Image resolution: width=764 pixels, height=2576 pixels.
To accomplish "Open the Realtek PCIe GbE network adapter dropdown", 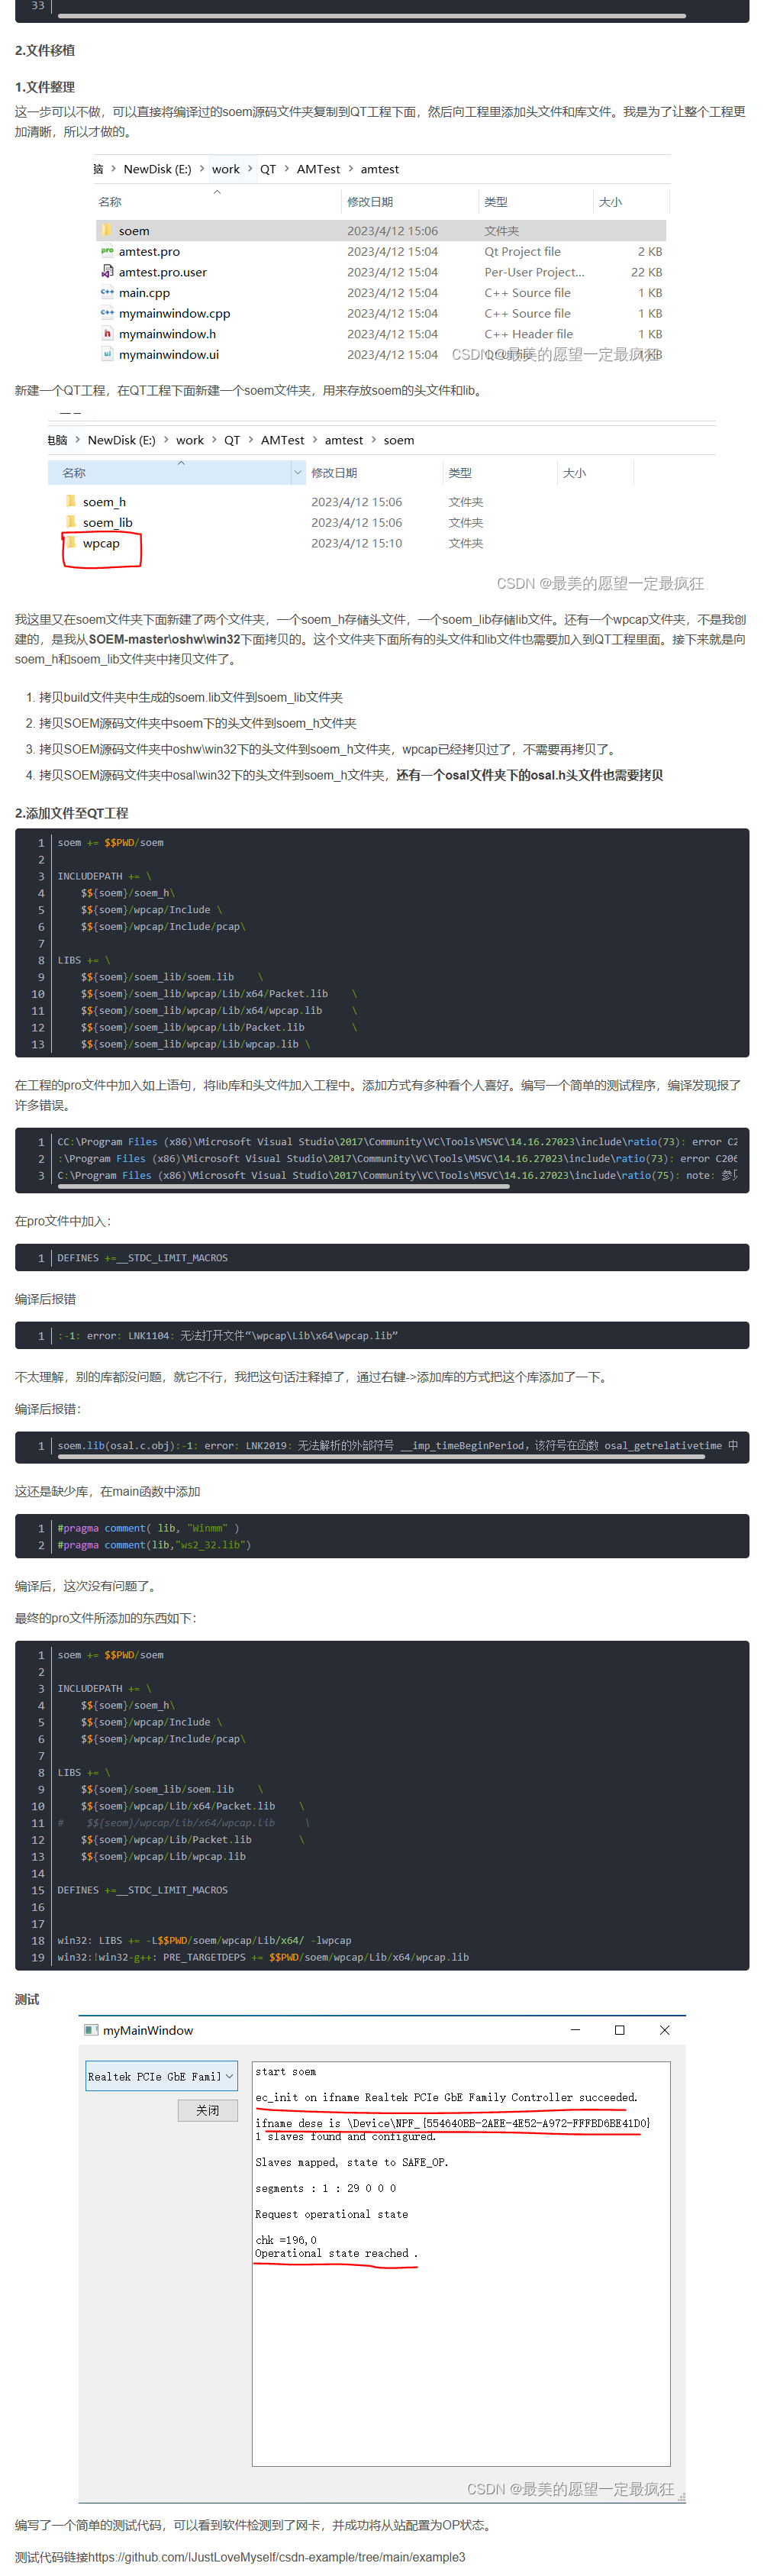I will click(x=161, y=2076).
